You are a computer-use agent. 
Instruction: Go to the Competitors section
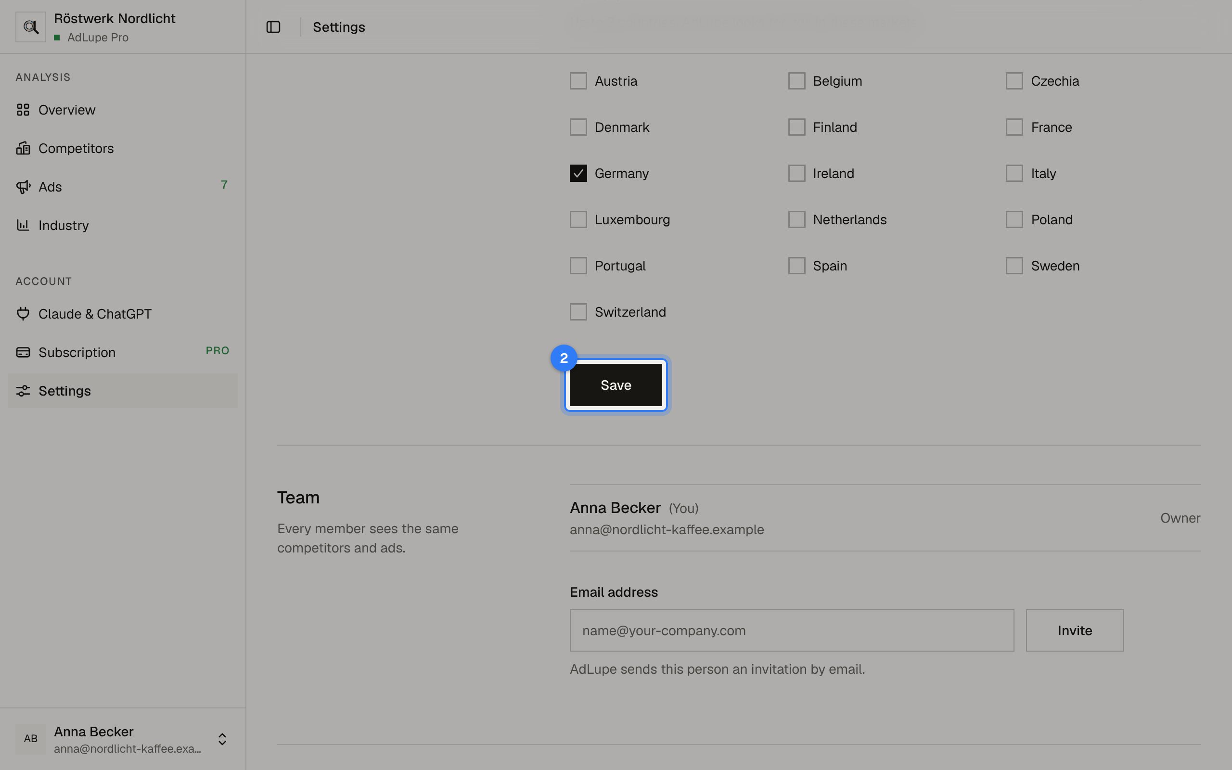122,148
